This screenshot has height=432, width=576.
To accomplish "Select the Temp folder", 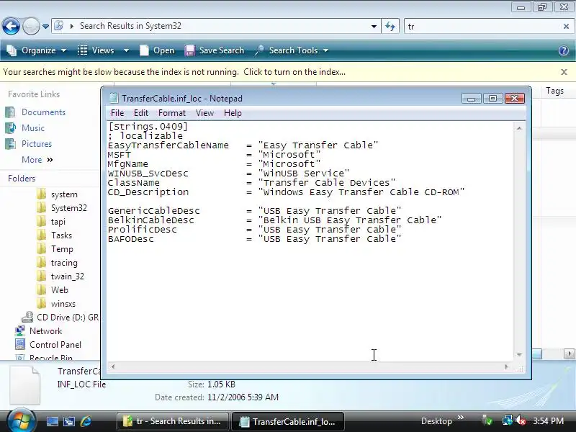I will (x=55, y=249).
